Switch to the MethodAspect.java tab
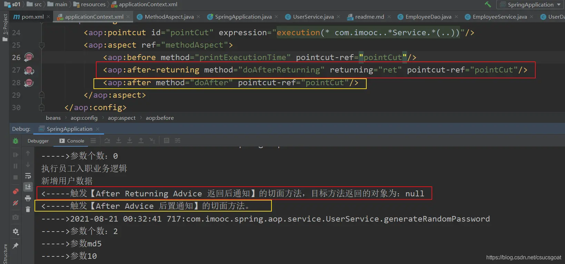The width and height of the screenshot is (565, 264). tap(169, 17)
